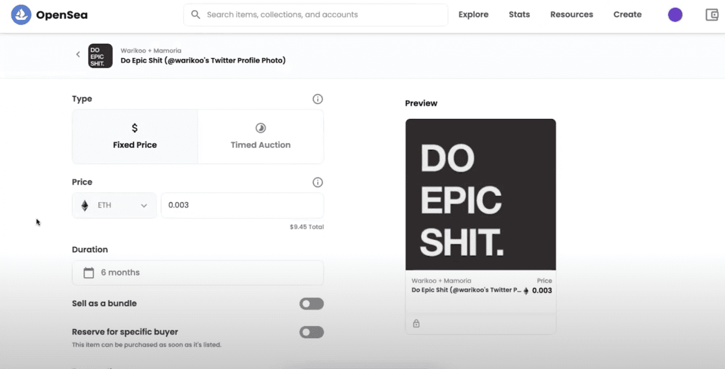Click the info icon next to Type
The image size is (725, 369).
[317, 99]
